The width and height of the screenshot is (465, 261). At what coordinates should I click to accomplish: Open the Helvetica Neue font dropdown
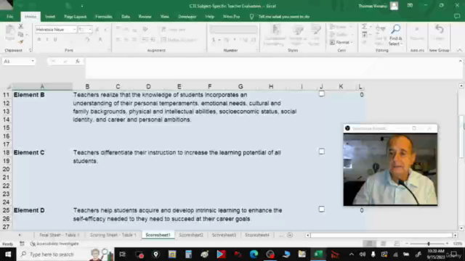pos(74,30)
